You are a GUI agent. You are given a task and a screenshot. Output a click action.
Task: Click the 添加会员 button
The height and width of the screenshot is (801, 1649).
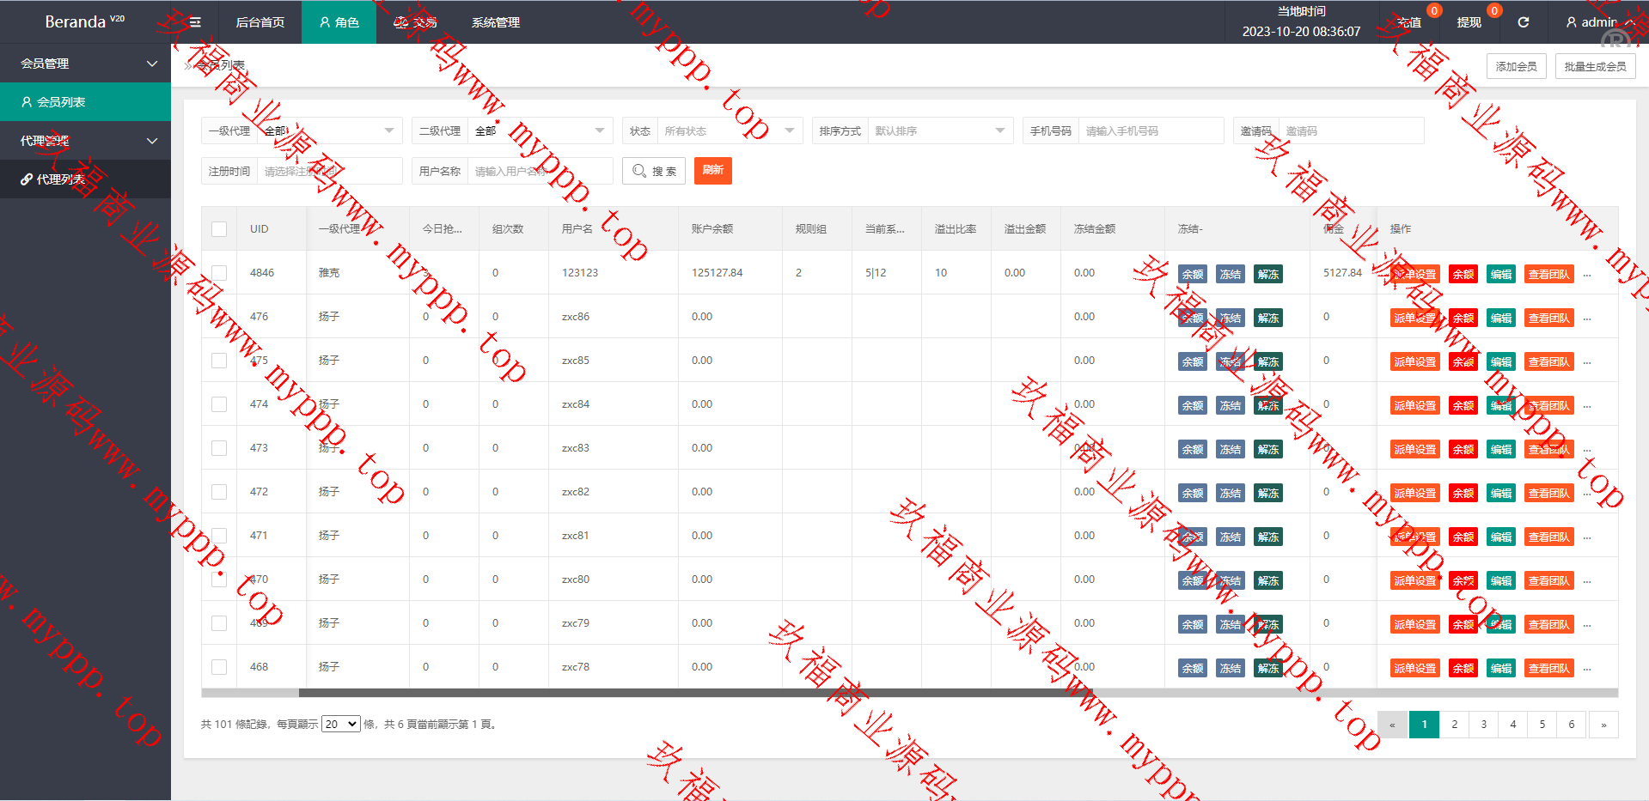[x=1516, y=66]
